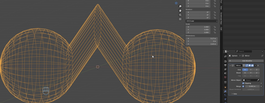Toggle Mirror modifier edit mode display icon
The image size is (265, 103).
pos(247,65)
